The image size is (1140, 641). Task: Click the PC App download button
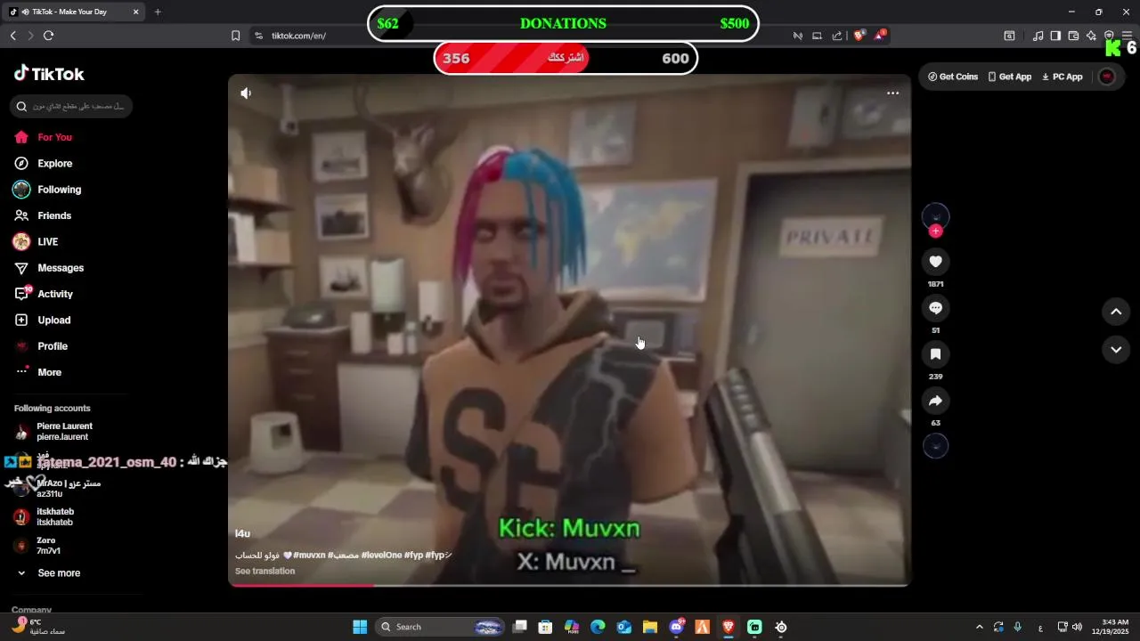point(1063,77)
